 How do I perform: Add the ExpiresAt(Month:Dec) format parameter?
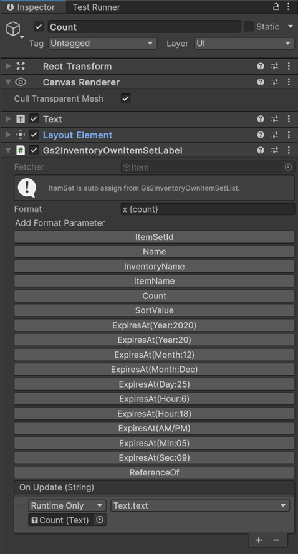point(154,369)
